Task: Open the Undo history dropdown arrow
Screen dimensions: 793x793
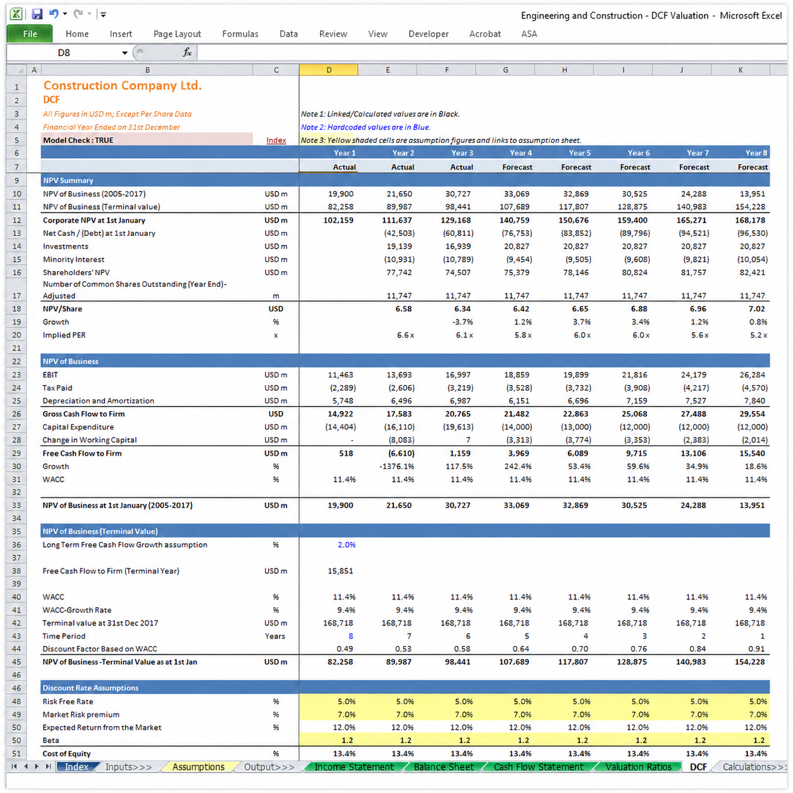Action: click(x=65, y=14)
